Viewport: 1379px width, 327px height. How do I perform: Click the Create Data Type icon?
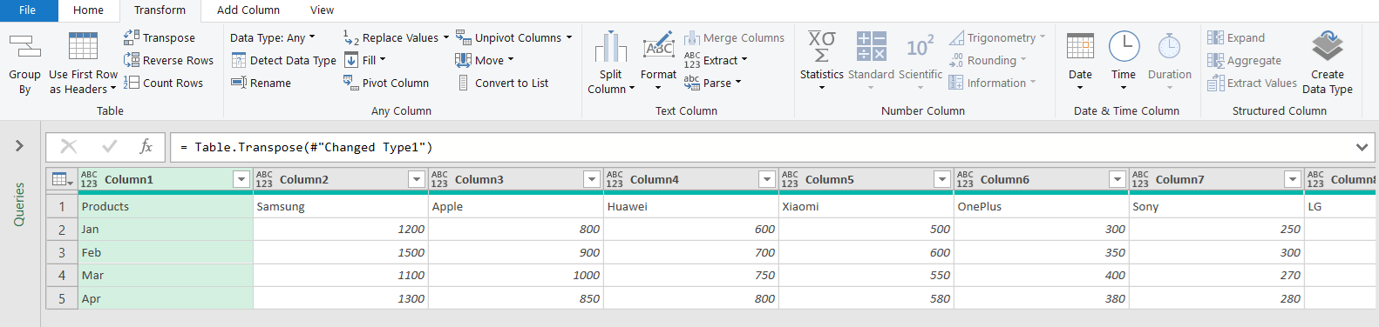pyautogui.click(x=1327, y=45)
